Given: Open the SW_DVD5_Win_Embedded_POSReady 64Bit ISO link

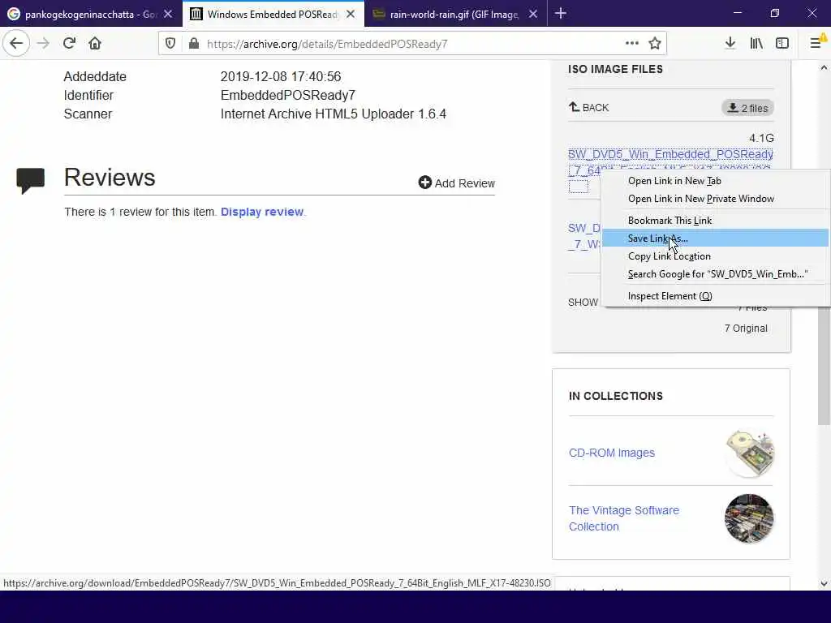Looking at the screenshot, I should point(670,155).
